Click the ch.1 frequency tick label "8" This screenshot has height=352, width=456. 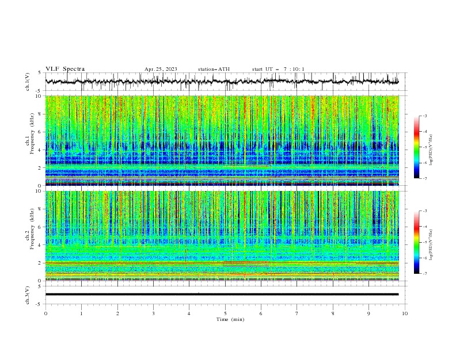(x=40, y=114)
